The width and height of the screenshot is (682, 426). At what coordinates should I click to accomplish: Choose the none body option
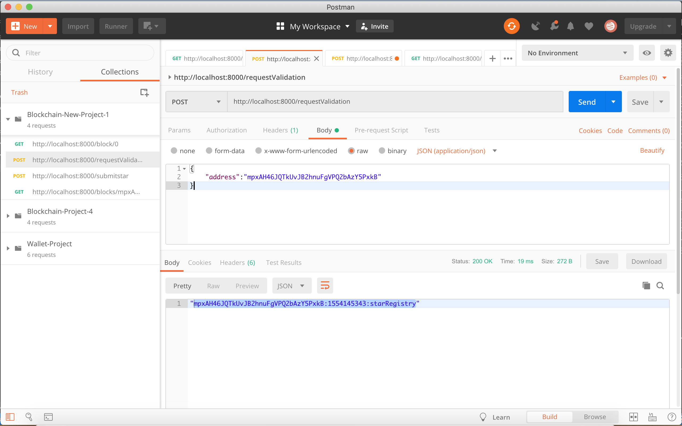pos(174,151)
